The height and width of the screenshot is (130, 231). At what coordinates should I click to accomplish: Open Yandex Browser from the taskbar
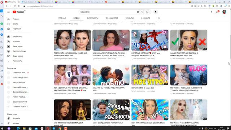(x=42, y=129)
